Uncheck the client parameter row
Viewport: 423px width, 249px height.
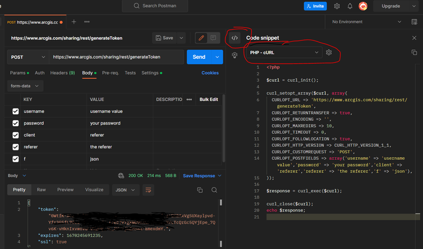point(16,135)
